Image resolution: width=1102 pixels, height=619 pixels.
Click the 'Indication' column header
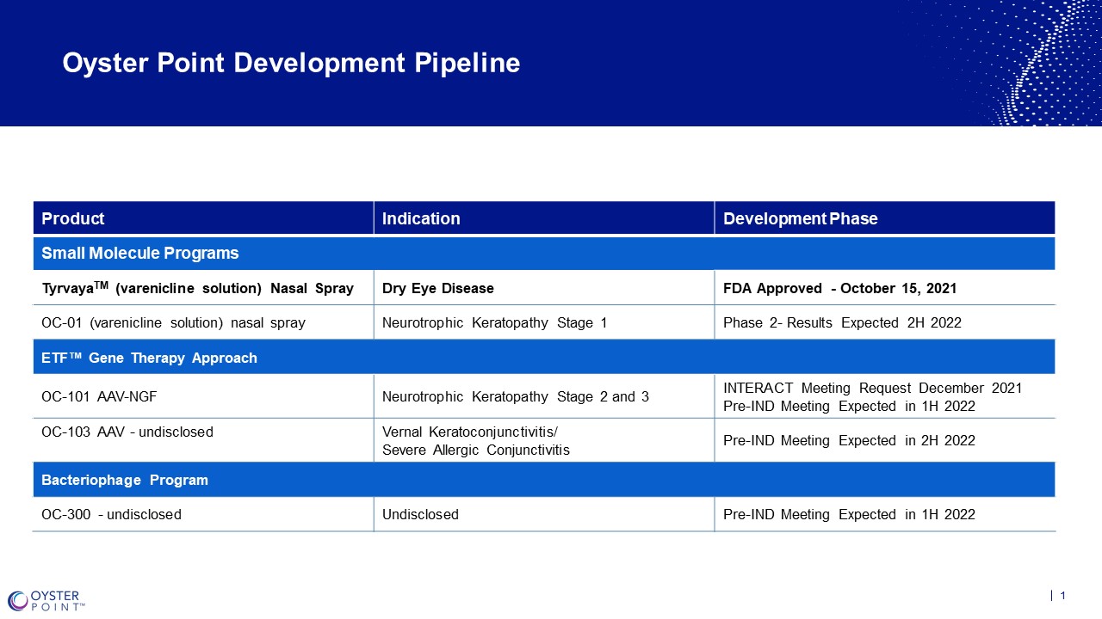pyautogui.click(x=421, y=218)
